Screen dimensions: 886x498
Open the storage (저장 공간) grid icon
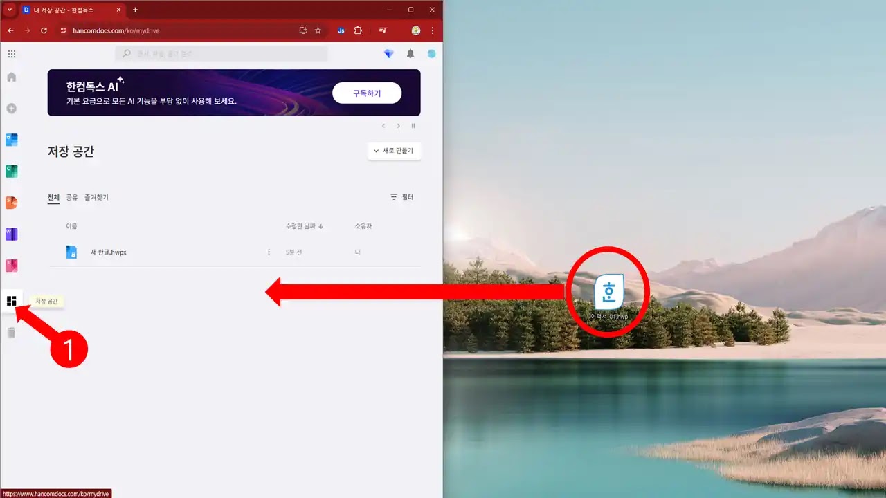click(11, 301)
